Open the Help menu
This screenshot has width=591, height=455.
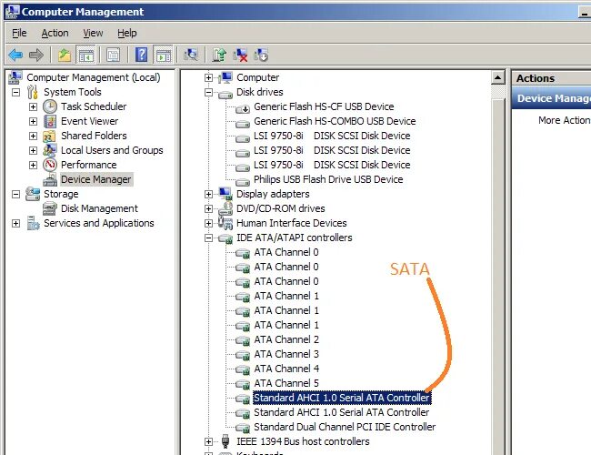[127, 33]
